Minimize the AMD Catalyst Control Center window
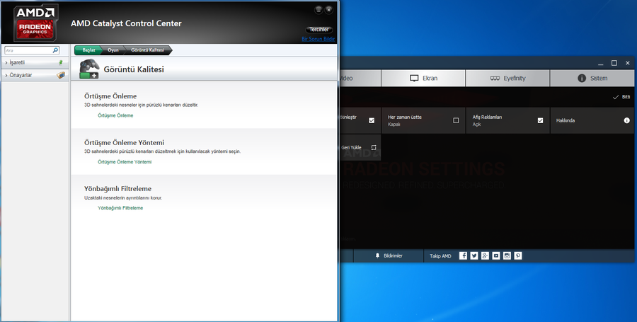This screenshot has width=637, height=322. coord(318,10)
